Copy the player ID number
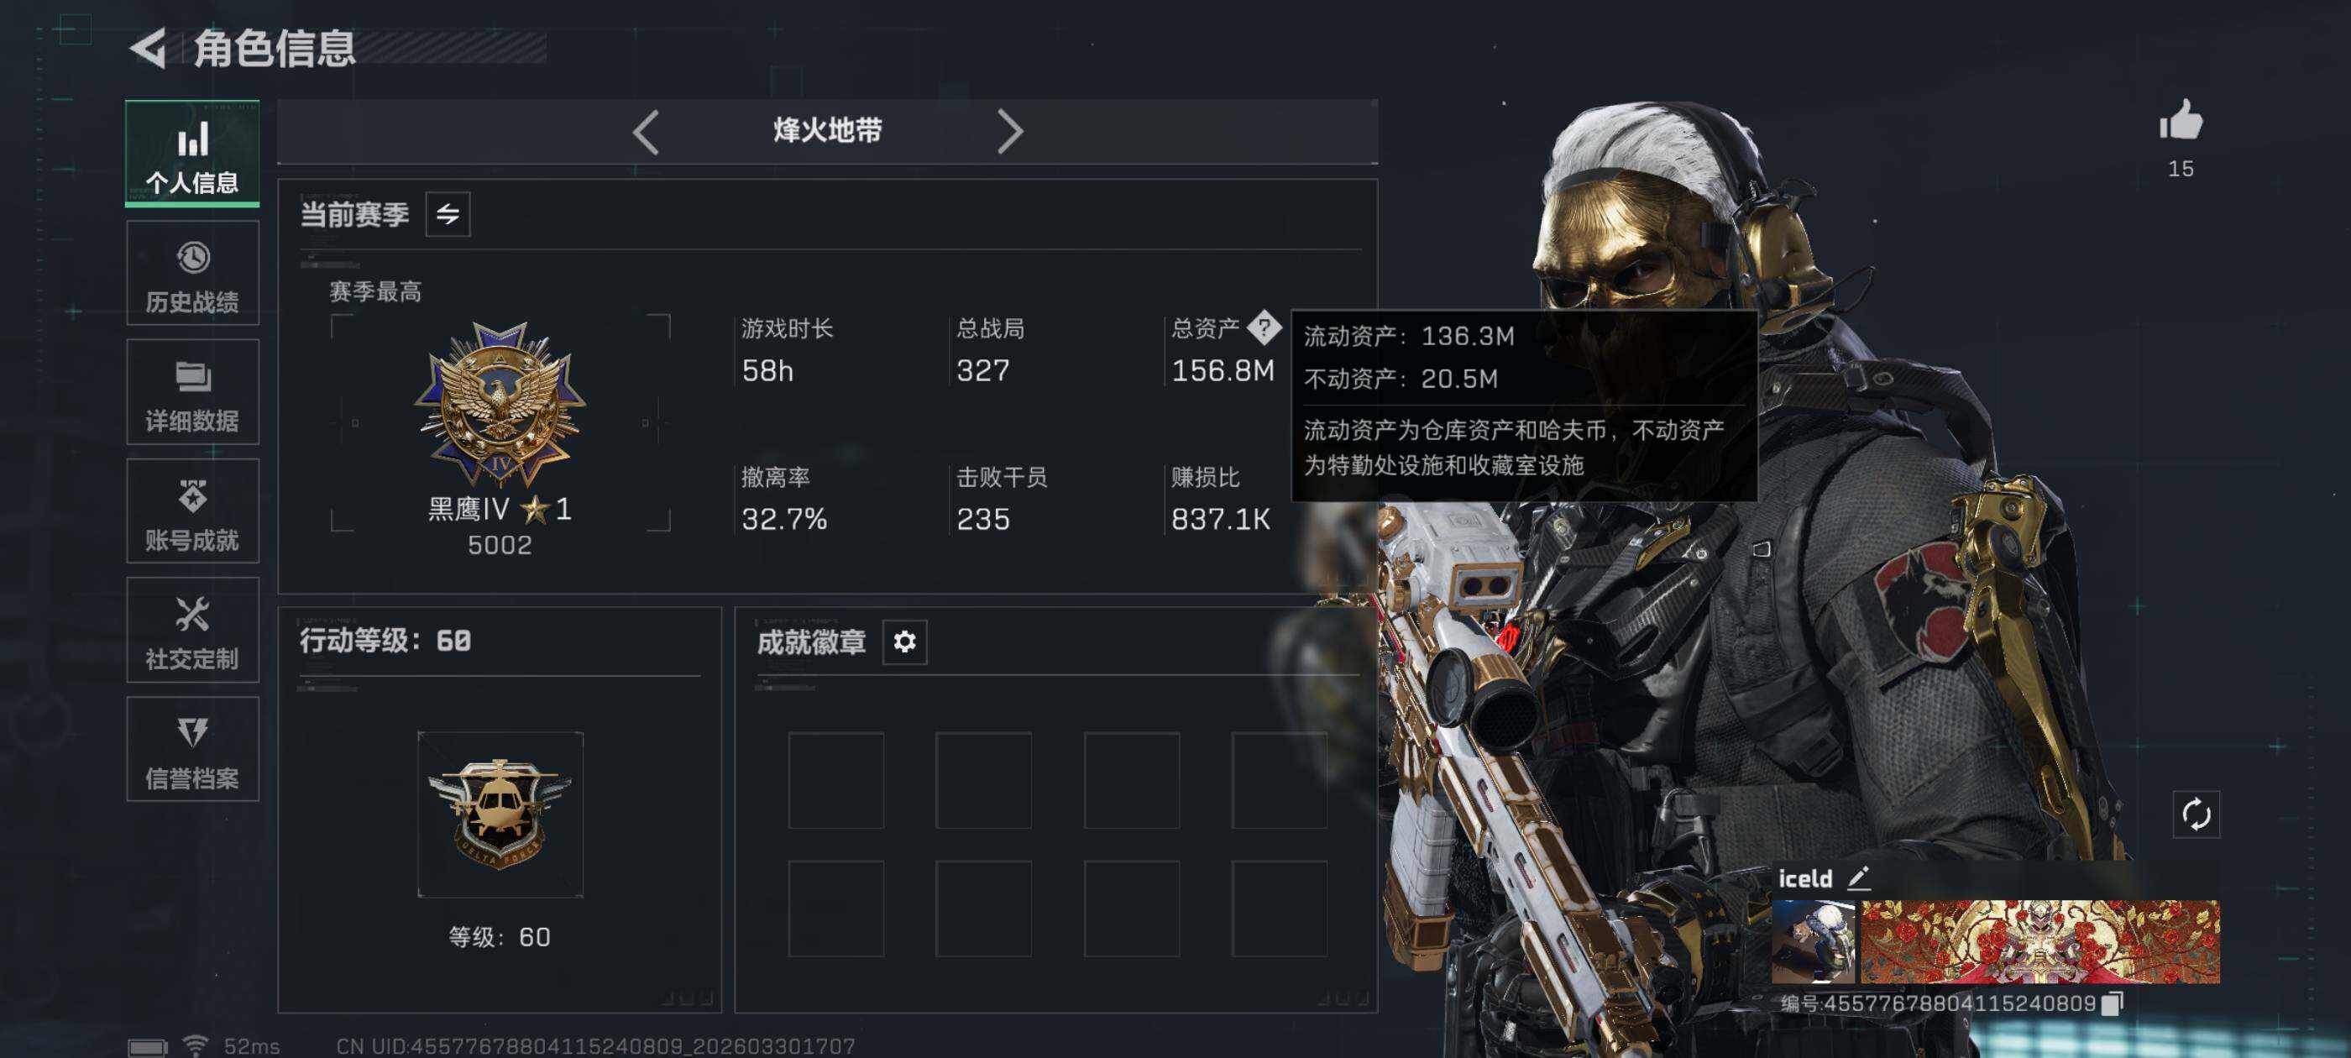Image resolution: width=2351 pixels, height=1058 pixels. coord(2112,1003)
